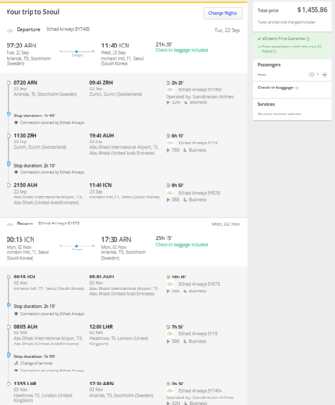Image resolution: width=335 pixels, height=405 pixels.
Task: Click the clock icon beside 2h 25' duration
Action: click(x=168, y=83)
